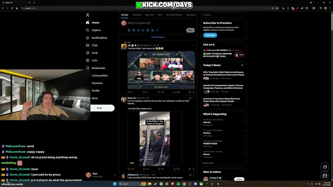
Task: Follow the Trendy account
Action: 239,179
